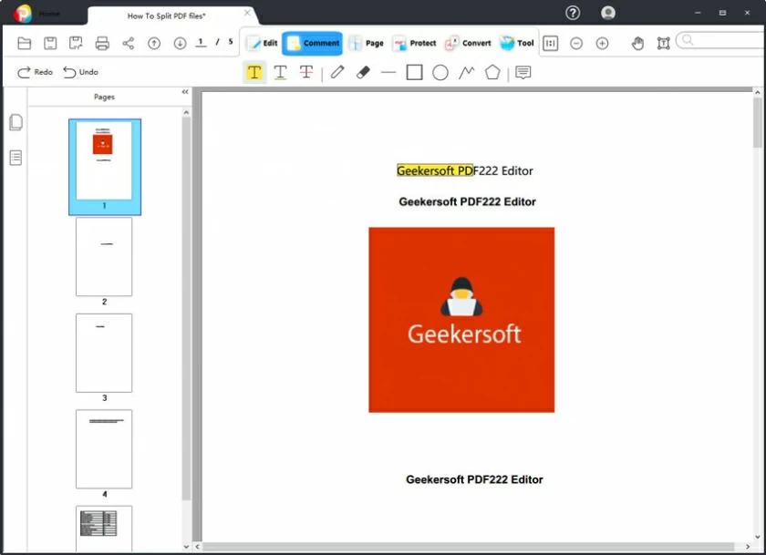Viewport: 766px width, 555px height.
Task: Open the page layout view options
Action: pos(551,43)
